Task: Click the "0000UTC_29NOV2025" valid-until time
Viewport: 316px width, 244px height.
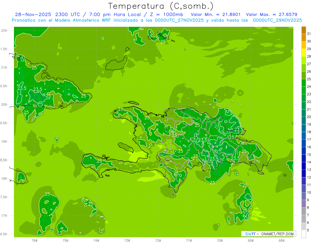Action: [277, 20]
